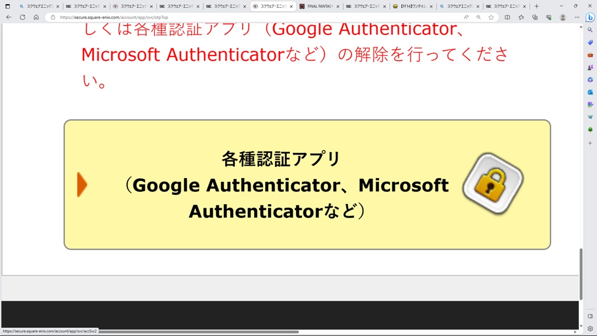Open the Outlook icon in Edge sidebar

pos(590,92)
